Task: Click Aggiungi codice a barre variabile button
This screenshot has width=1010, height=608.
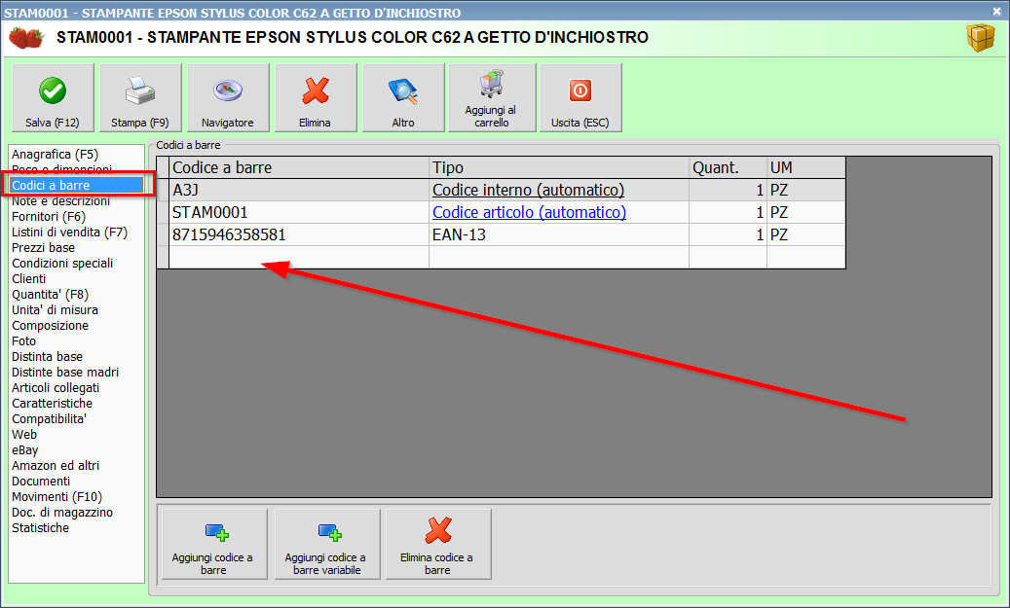Action: tap(327, 545)
